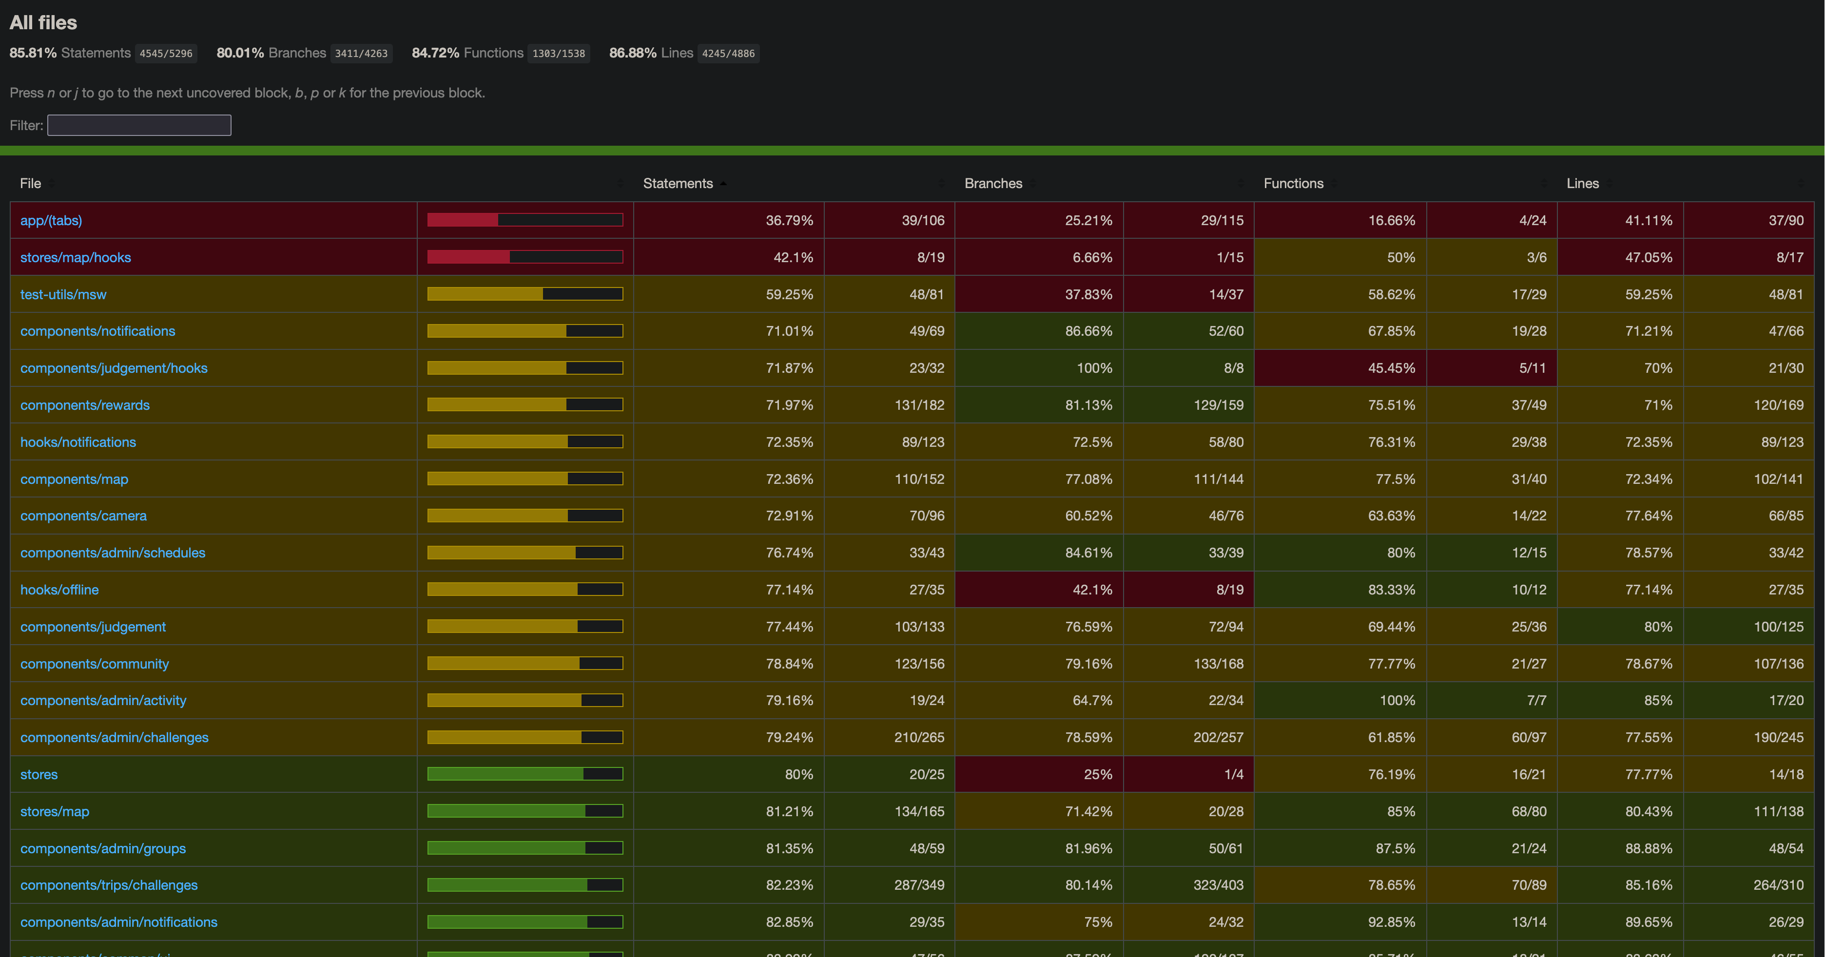Open the stores folder link
Viewport: 1825px width, 957px height.
click(39, 774)
